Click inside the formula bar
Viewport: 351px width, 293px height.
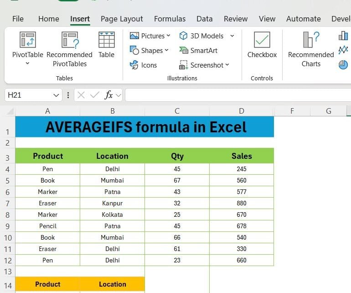pos(237,95)
